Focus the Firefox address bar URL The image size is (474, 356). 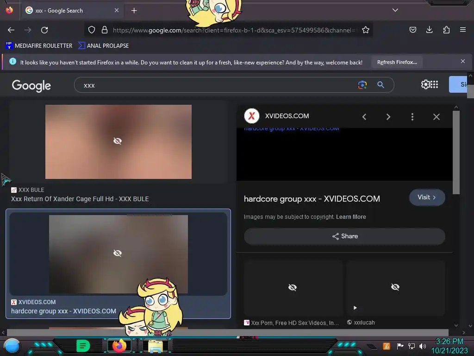tap(233, 30)
